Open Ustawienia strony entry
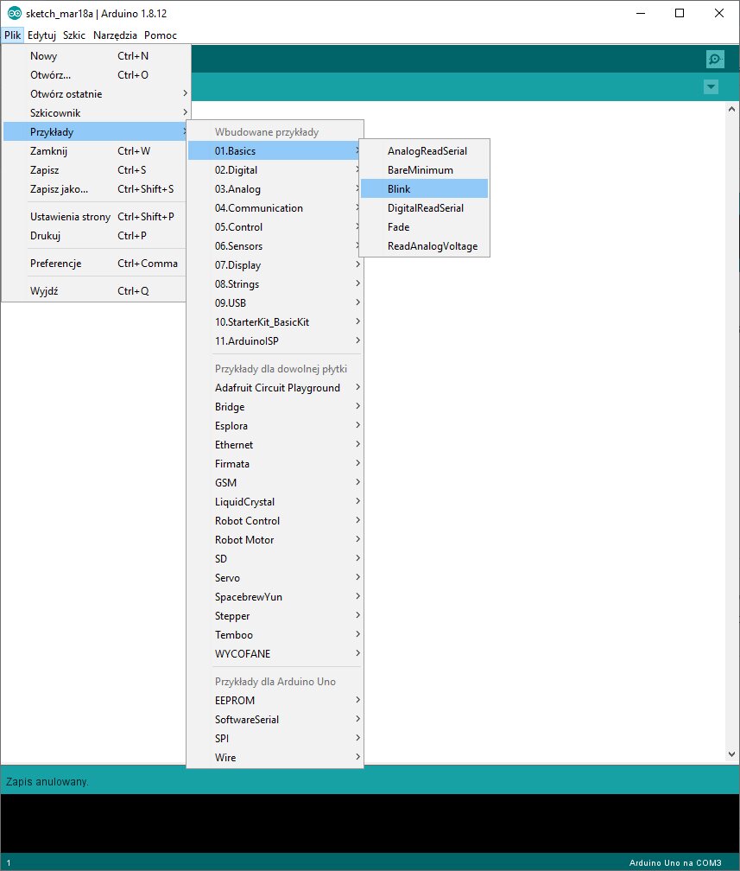740x871 pixels. click(94, 217)
